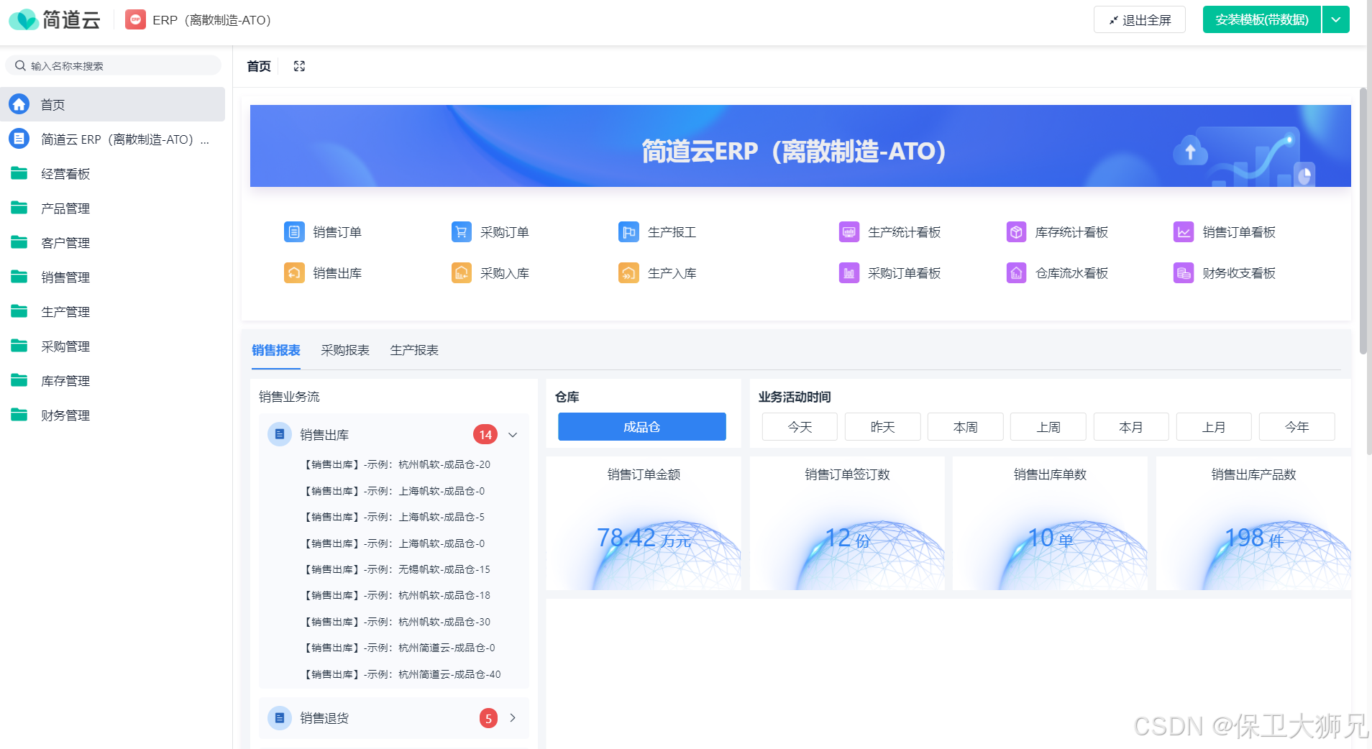The height and width of the screenshot is (749, 1372).
Task: Click the 销售出库 document icon in 销售业务流
Action: (x=280, y=434)
